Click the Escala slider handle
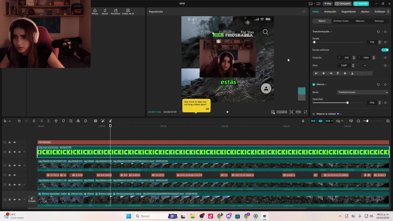The height and width of the screenshot is (221, 393). (314, 42)
